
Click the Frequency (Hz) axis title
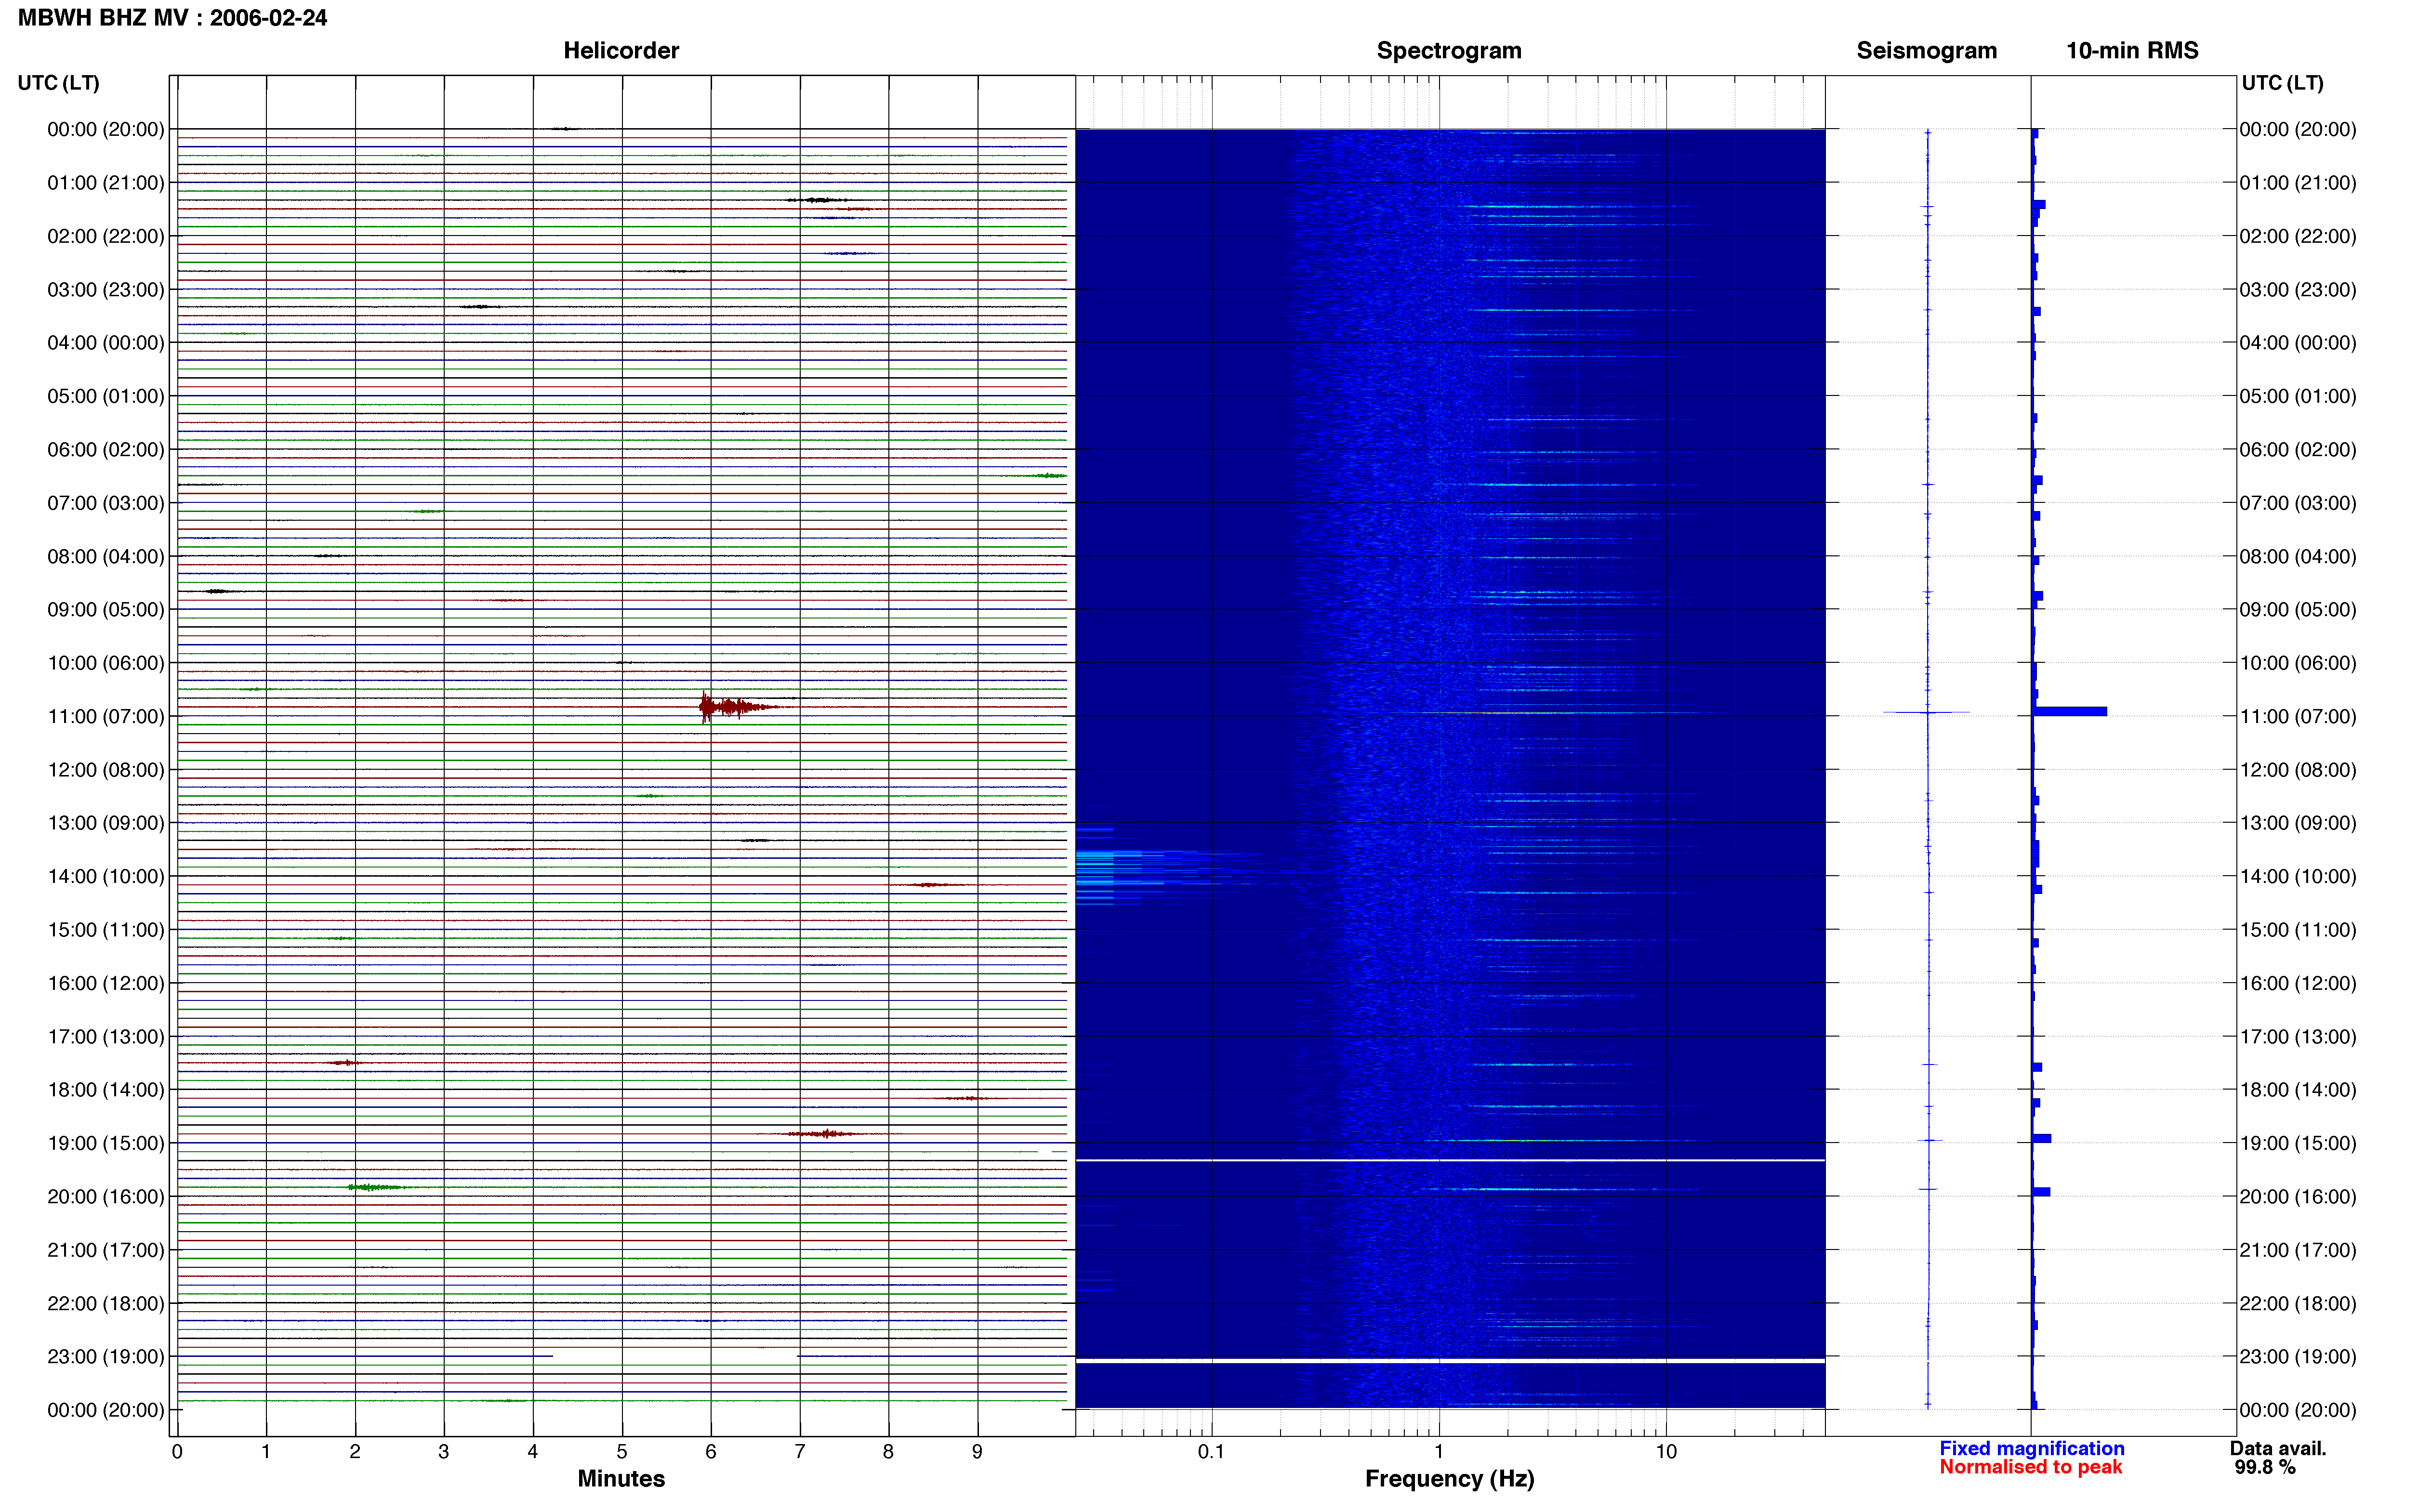coord(1449,1479)
